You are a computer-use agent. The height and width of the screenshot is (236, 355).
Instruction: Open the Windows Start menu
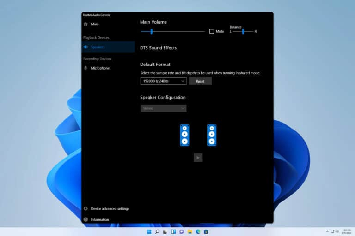pos(149,231)
